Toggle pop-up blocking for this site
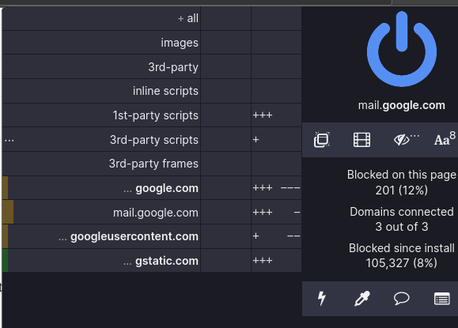Viewport: 458px width, 328px height. click(322, 140)
